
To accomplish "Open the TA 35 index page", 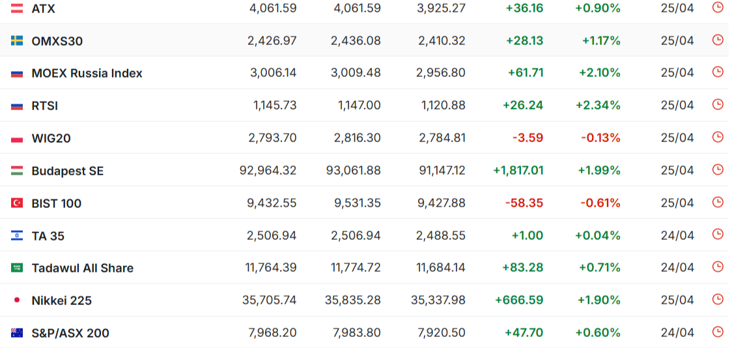I will pyautogui.click(x=48, y=236).
